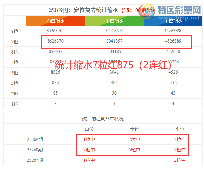Click the 2粒 row value 85

55,93
